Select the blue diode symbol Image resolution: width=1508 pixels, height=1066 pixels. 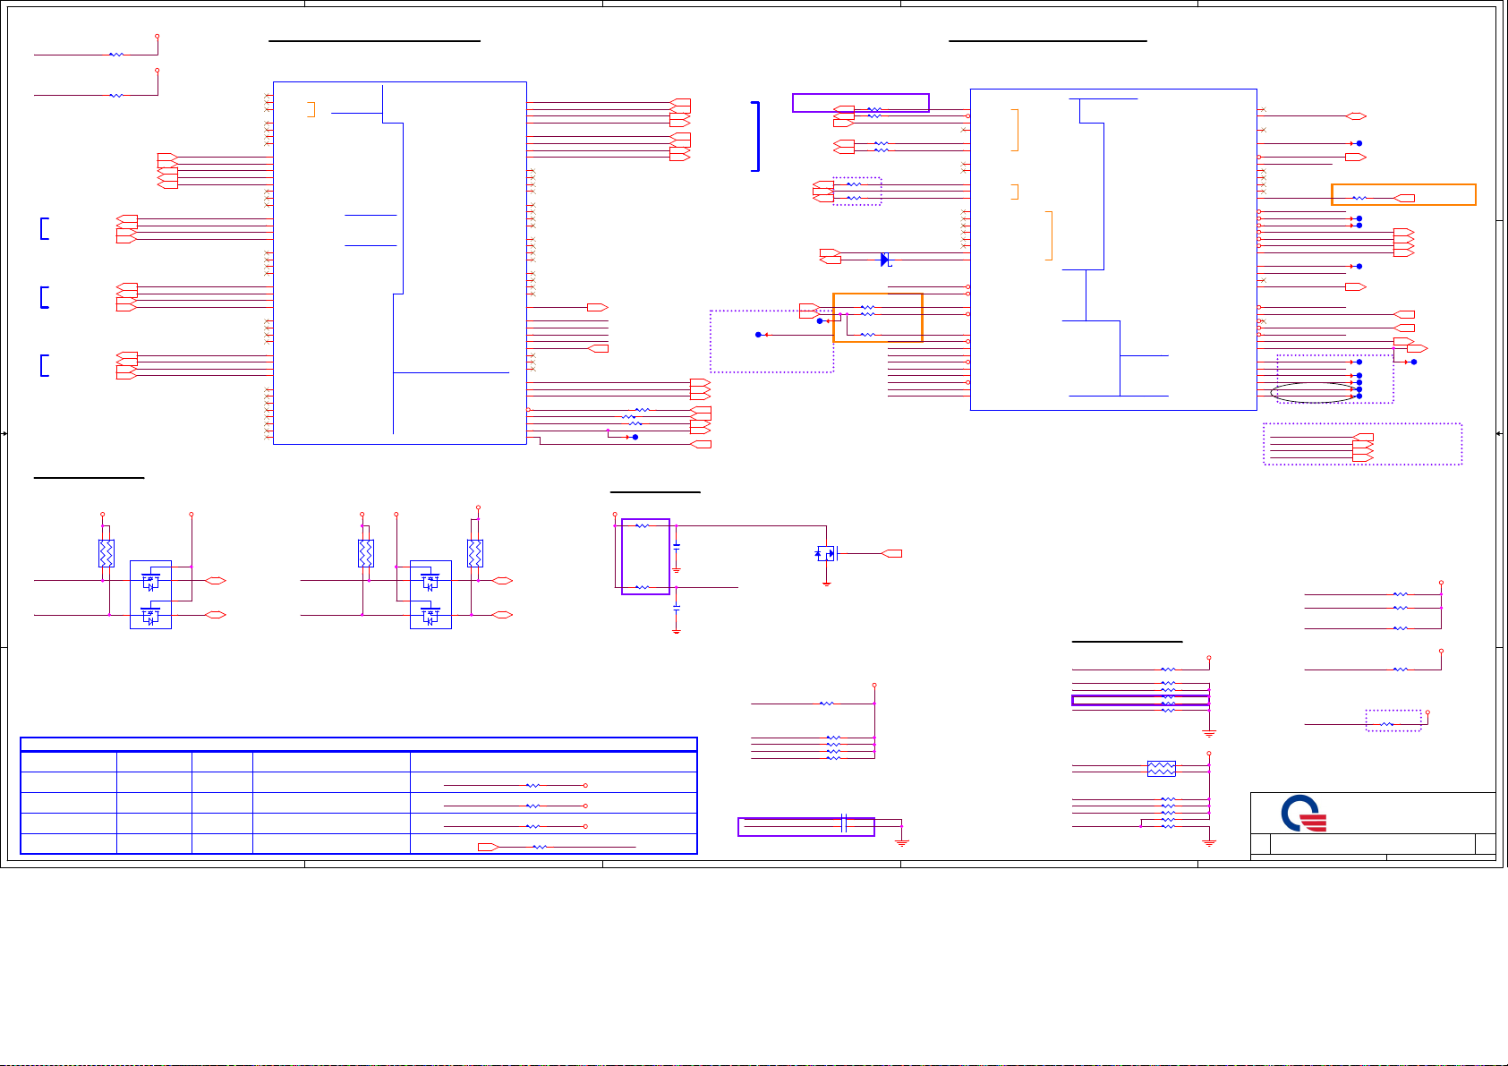point(885,260)
